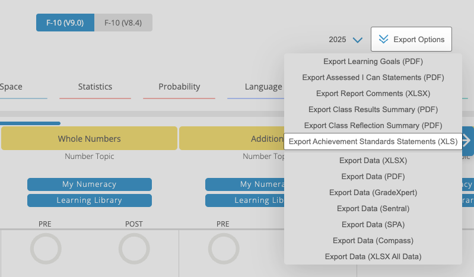This screenshot has height=277, width=474.
Task: Open the Statistics tab
Action: (95, 87)
